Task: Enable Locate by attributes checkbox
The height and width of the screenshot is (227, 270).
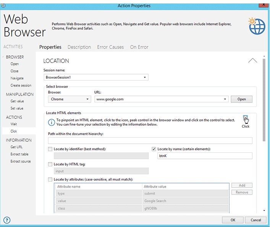Action: point(50,179)
